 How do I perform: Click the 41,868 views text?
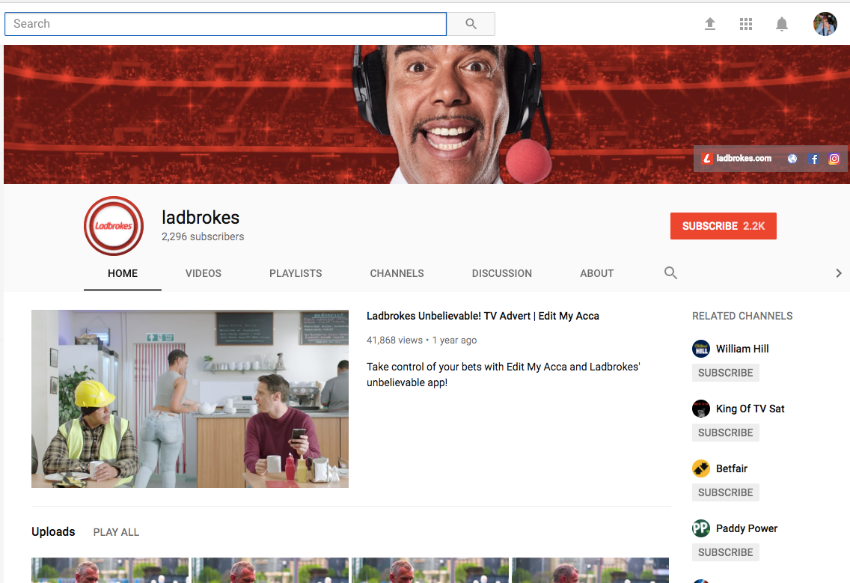[x=394, y=340]
